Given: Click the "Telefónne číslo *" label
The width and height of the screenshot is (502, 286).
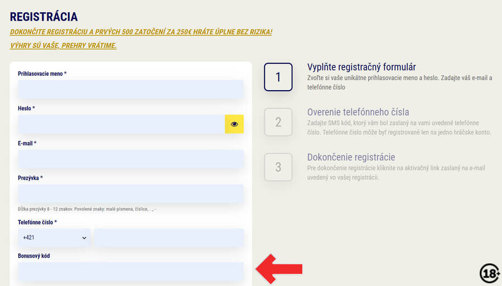Looking at the screenshot, I should [37, 222].
